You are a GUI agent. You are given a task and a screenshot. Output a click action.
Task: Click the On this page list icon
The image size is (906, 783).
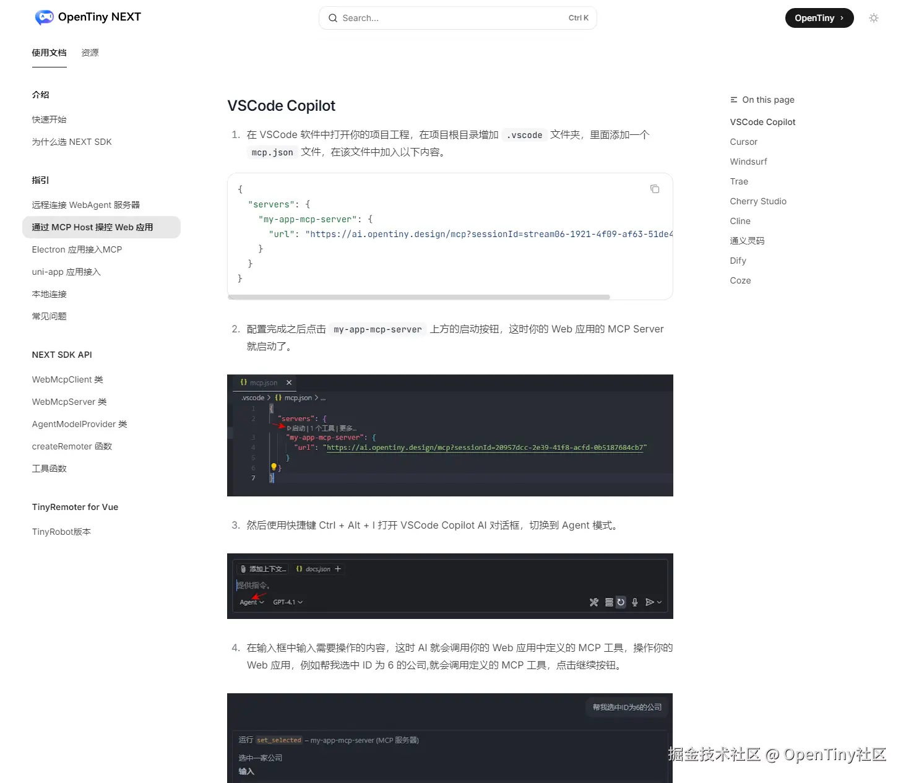(x=734, y=100)
